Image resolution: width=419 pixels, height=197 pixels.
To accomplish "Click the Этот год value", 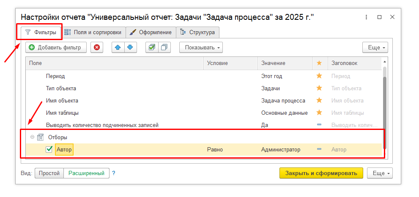I will [271, 76].
